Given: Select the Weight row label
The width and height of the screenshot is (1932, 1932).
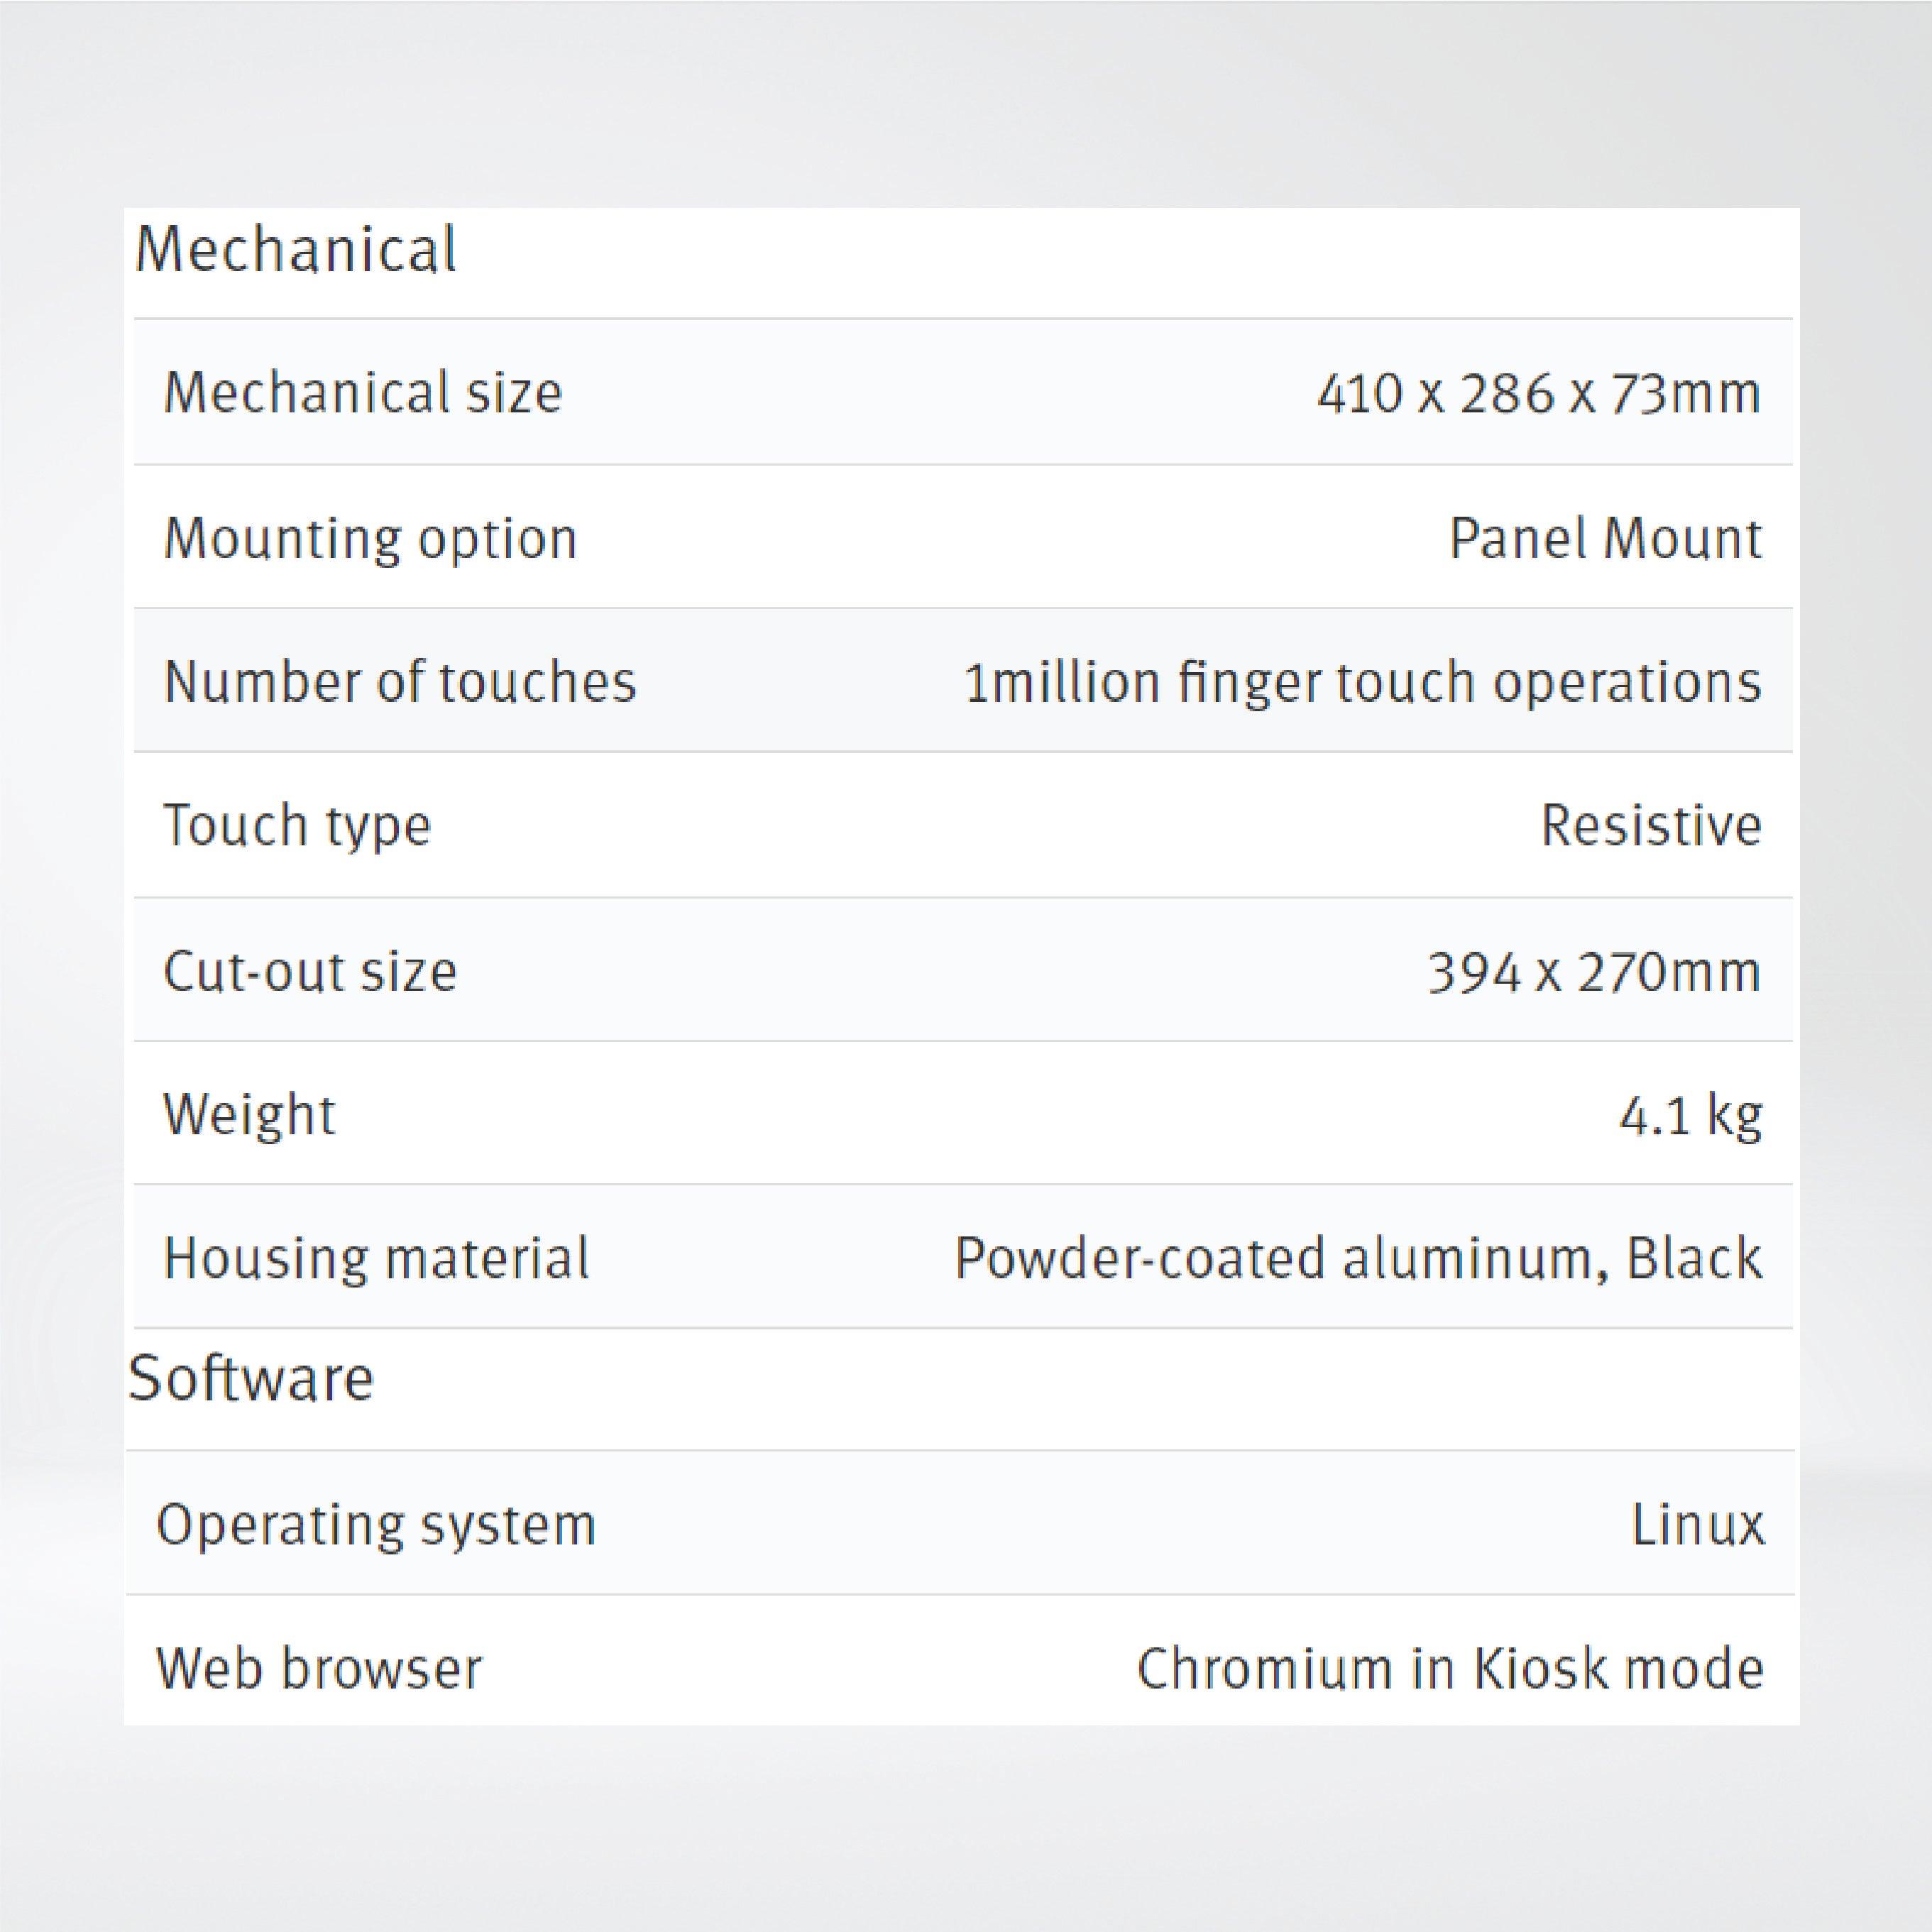Looking at the screenshot, I should click(x=249, y=1114).
